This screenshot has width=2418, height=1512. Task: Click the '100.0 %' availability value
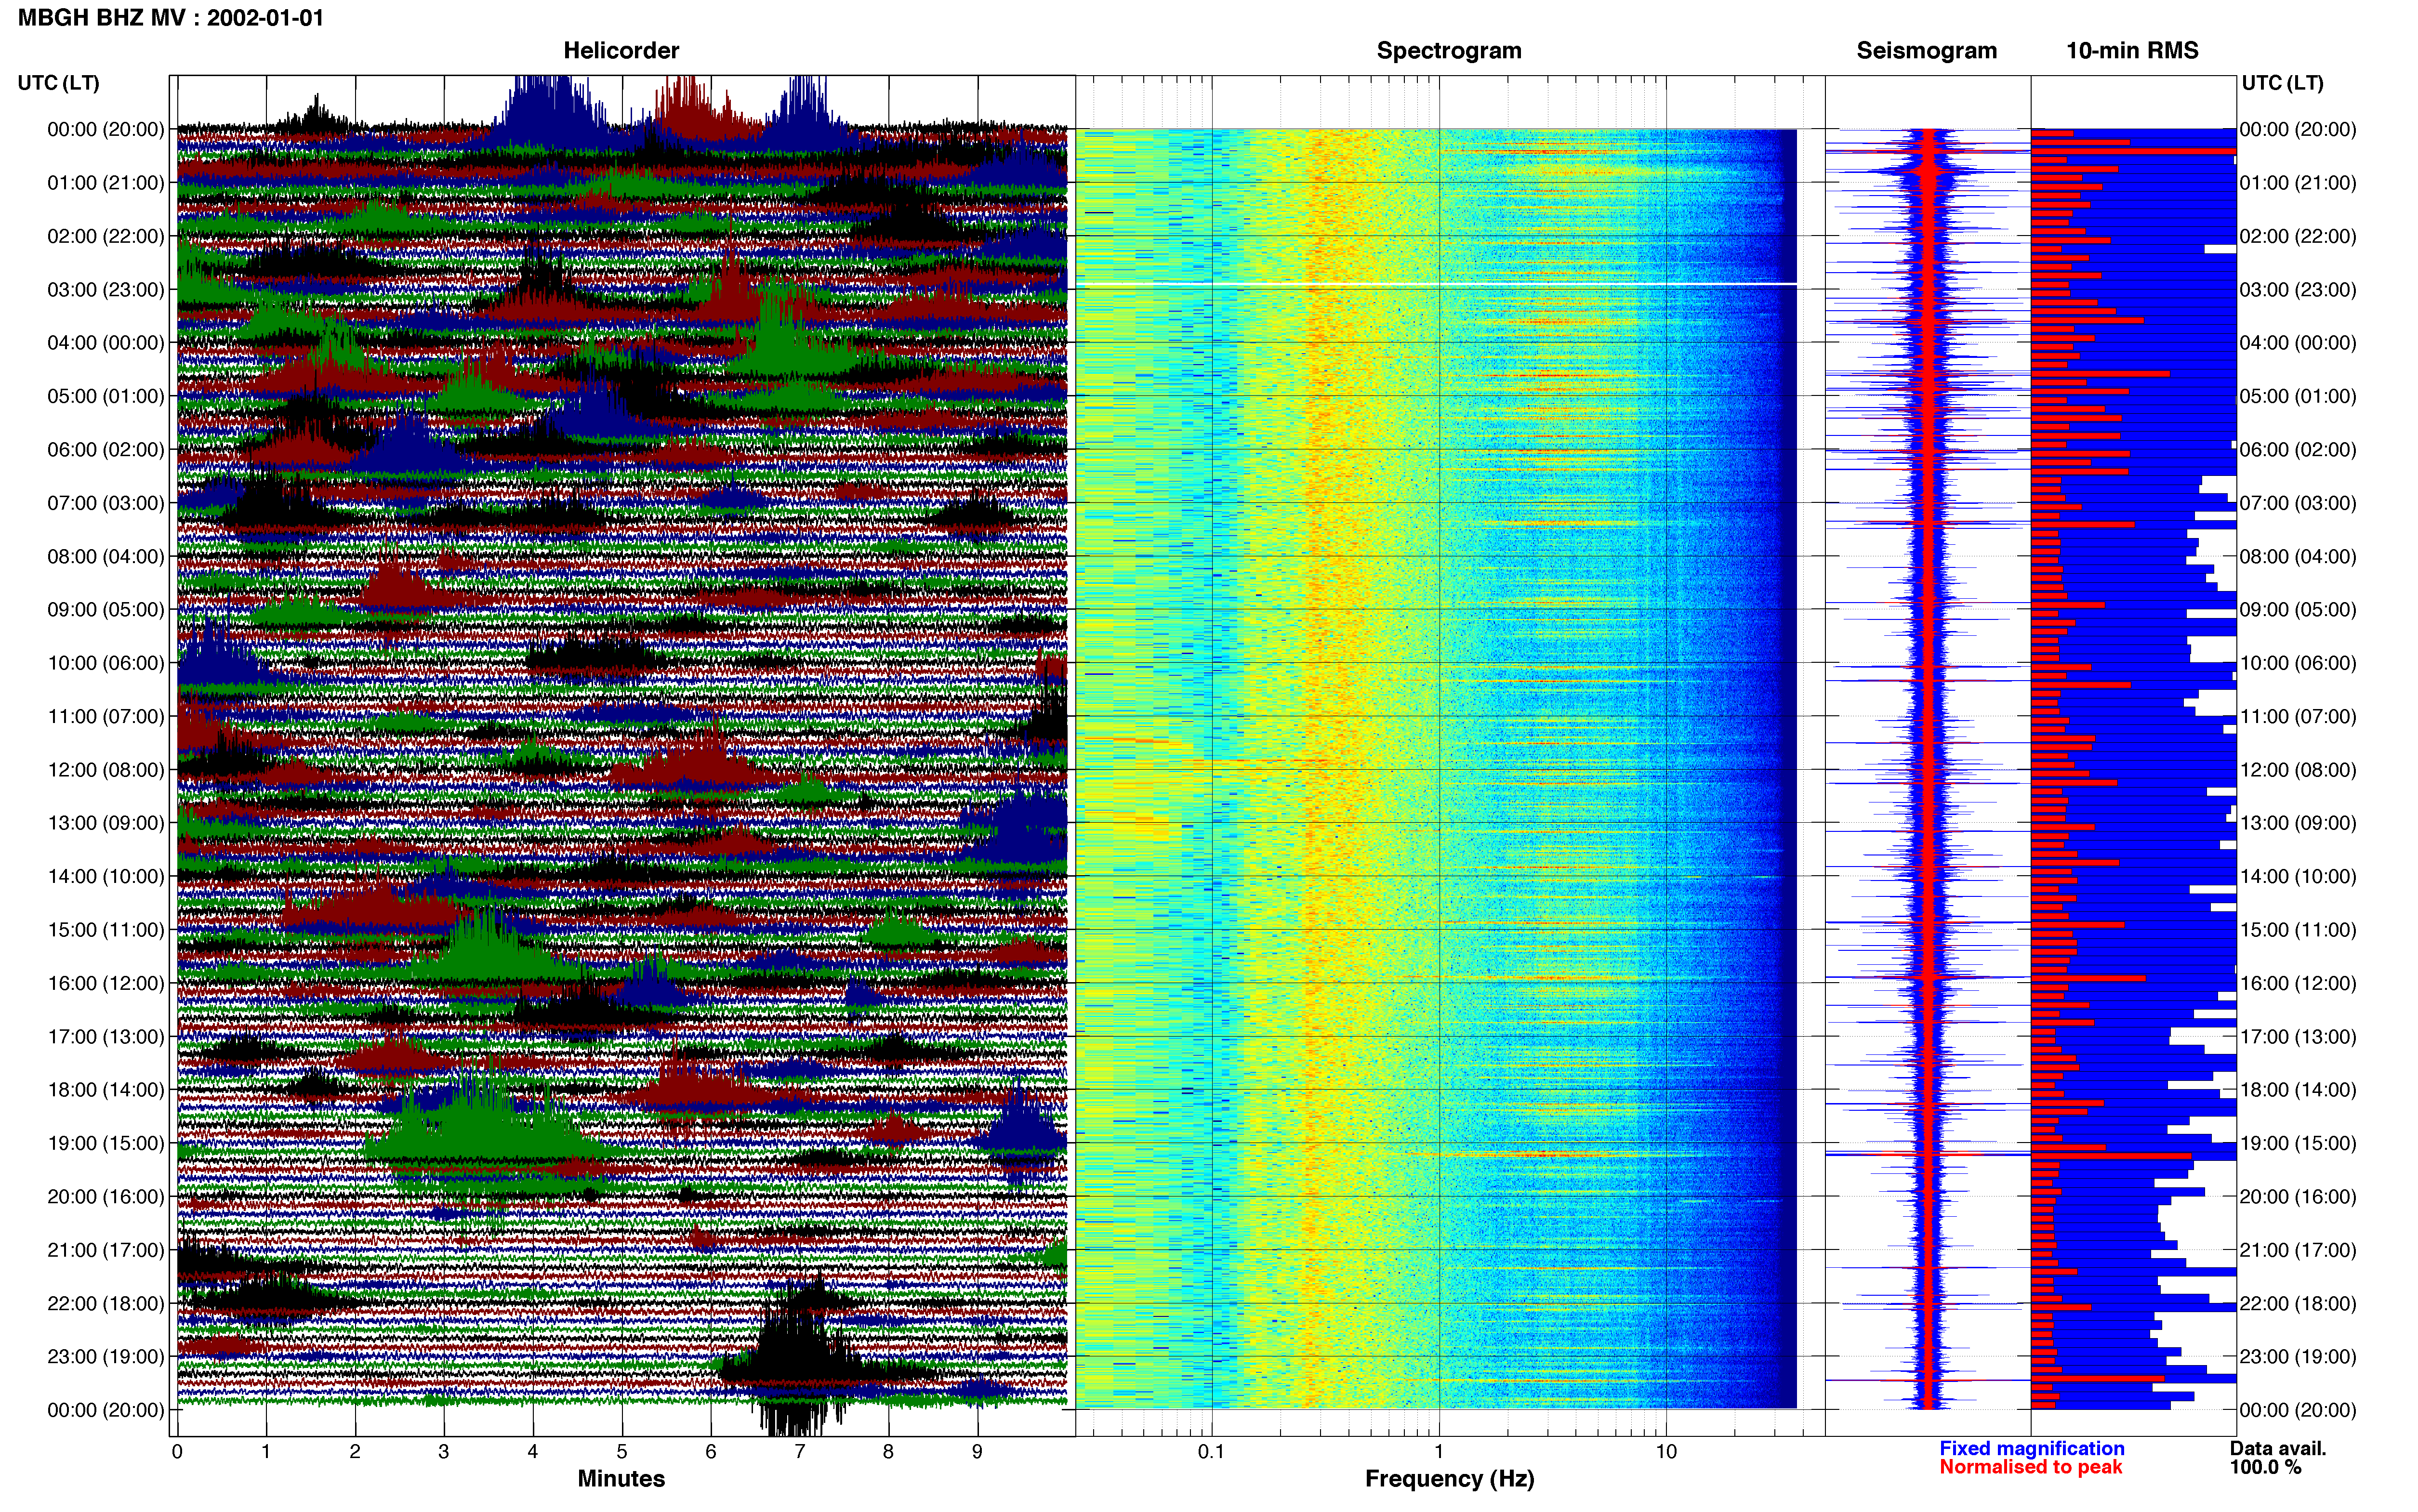(2265, 1467)
